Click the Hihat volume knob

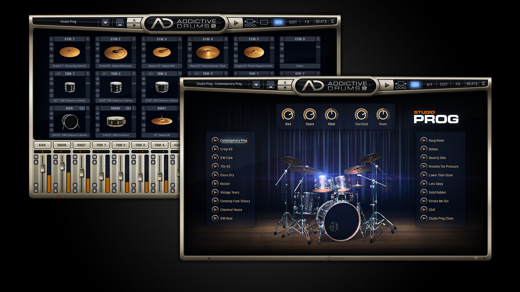tap(331, 115)
